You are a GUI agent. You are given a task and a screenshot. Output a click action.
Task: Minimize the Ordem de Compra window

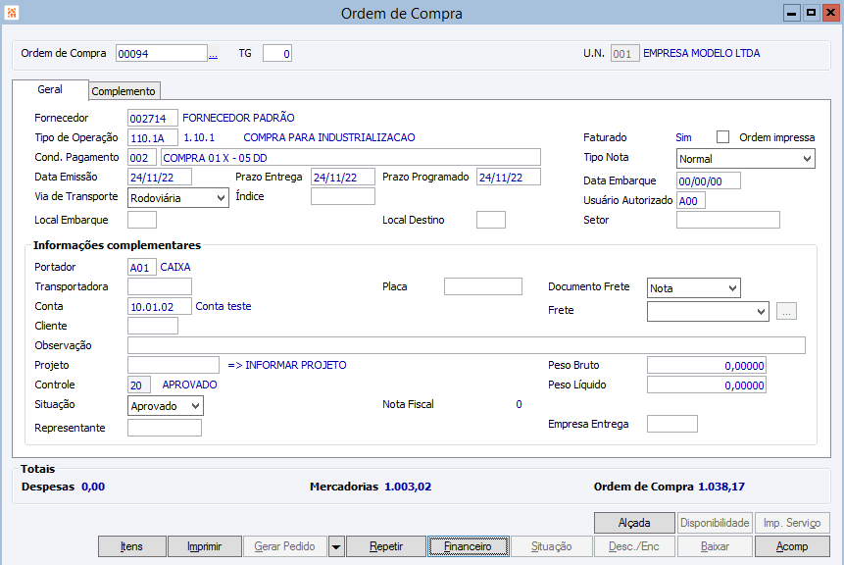[x=792, y=13]
